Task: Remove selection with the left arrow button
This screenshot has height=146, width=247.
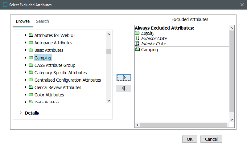Action: (x=124, y=88)
